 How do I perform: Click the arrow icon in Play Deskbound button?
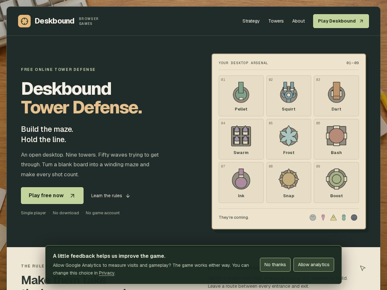pyautogui.click(x=361, y=21)
